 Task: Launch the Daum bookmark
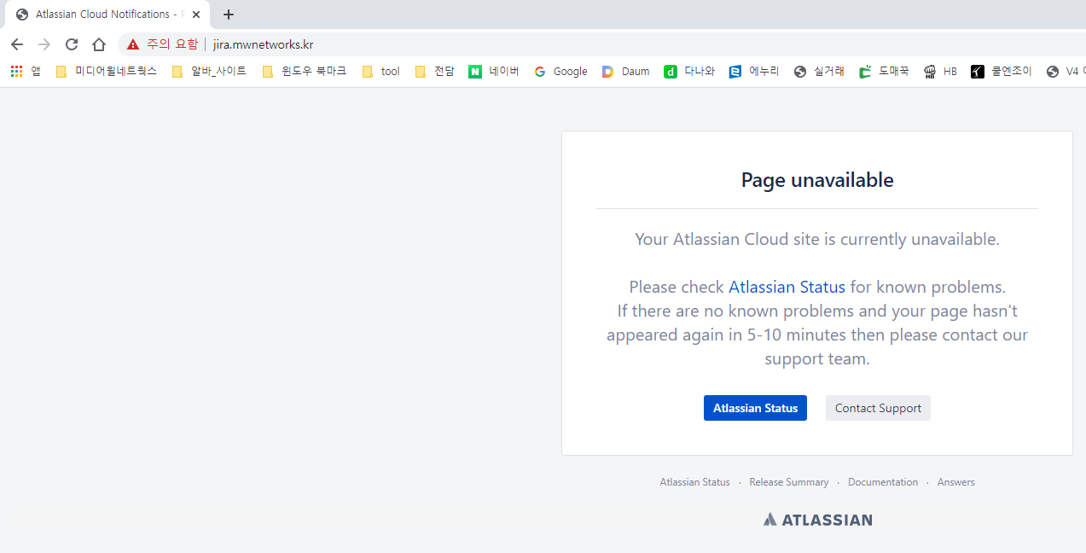pyautogui.click(x=625, y=72)
